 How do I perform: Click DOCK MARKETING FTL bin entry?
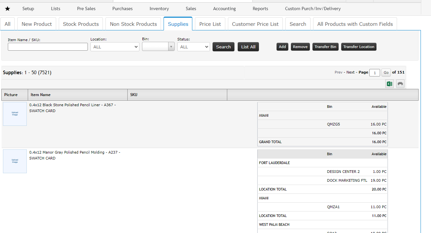(347, 180)
